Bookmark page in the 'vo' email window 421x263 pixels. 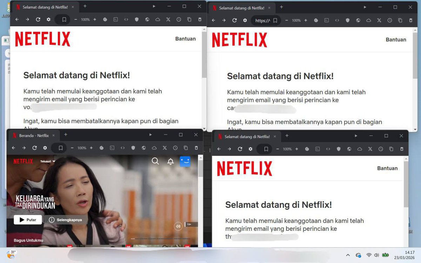tap(64, 20)
